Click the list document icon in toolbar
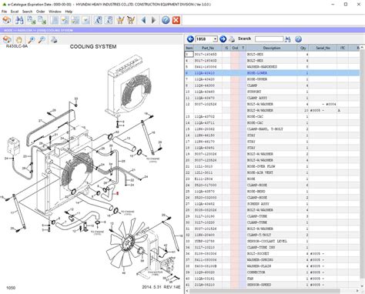 55,20
